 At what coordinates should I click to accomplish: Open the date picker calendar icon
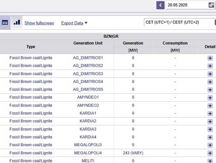point(211,5)
